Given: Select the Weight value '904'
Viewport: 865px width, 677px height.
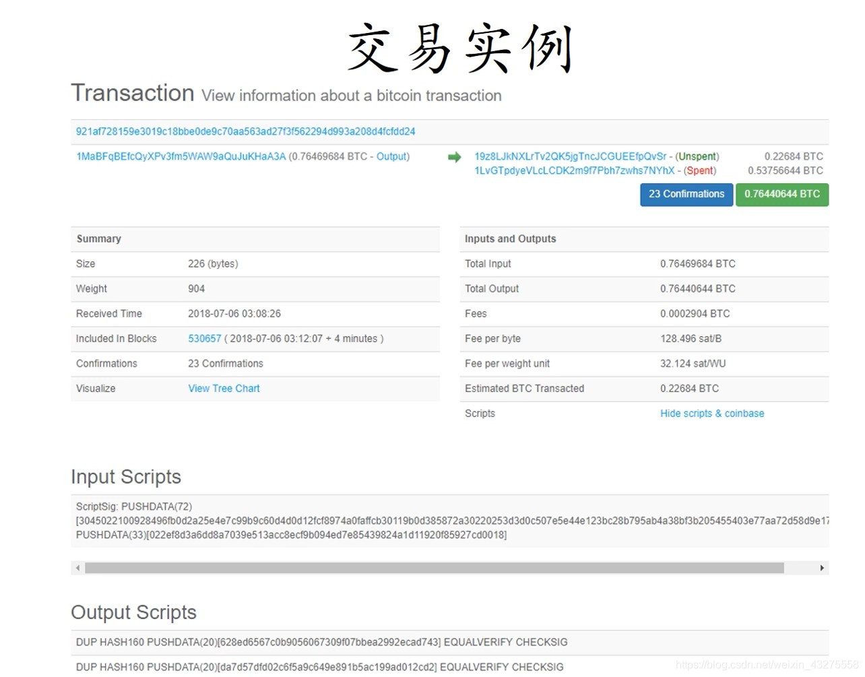Looking at the screenshot, I should (196, 289).
